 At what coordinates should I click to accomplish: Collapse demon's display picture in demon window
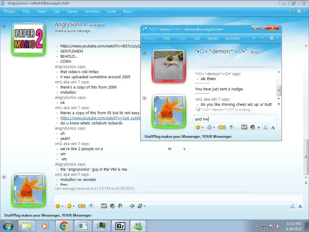(x=145, y=52)
